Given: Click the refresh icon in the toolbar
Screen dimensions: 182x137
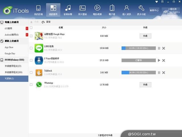Looking at the screenshot, I should (43, 22).
